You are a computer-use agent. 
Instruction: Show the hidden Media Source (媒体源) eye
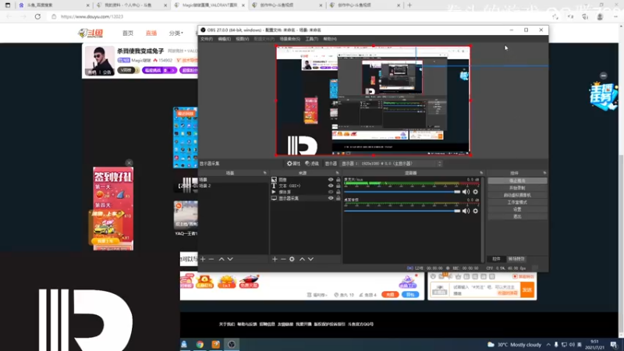(330, 192)
